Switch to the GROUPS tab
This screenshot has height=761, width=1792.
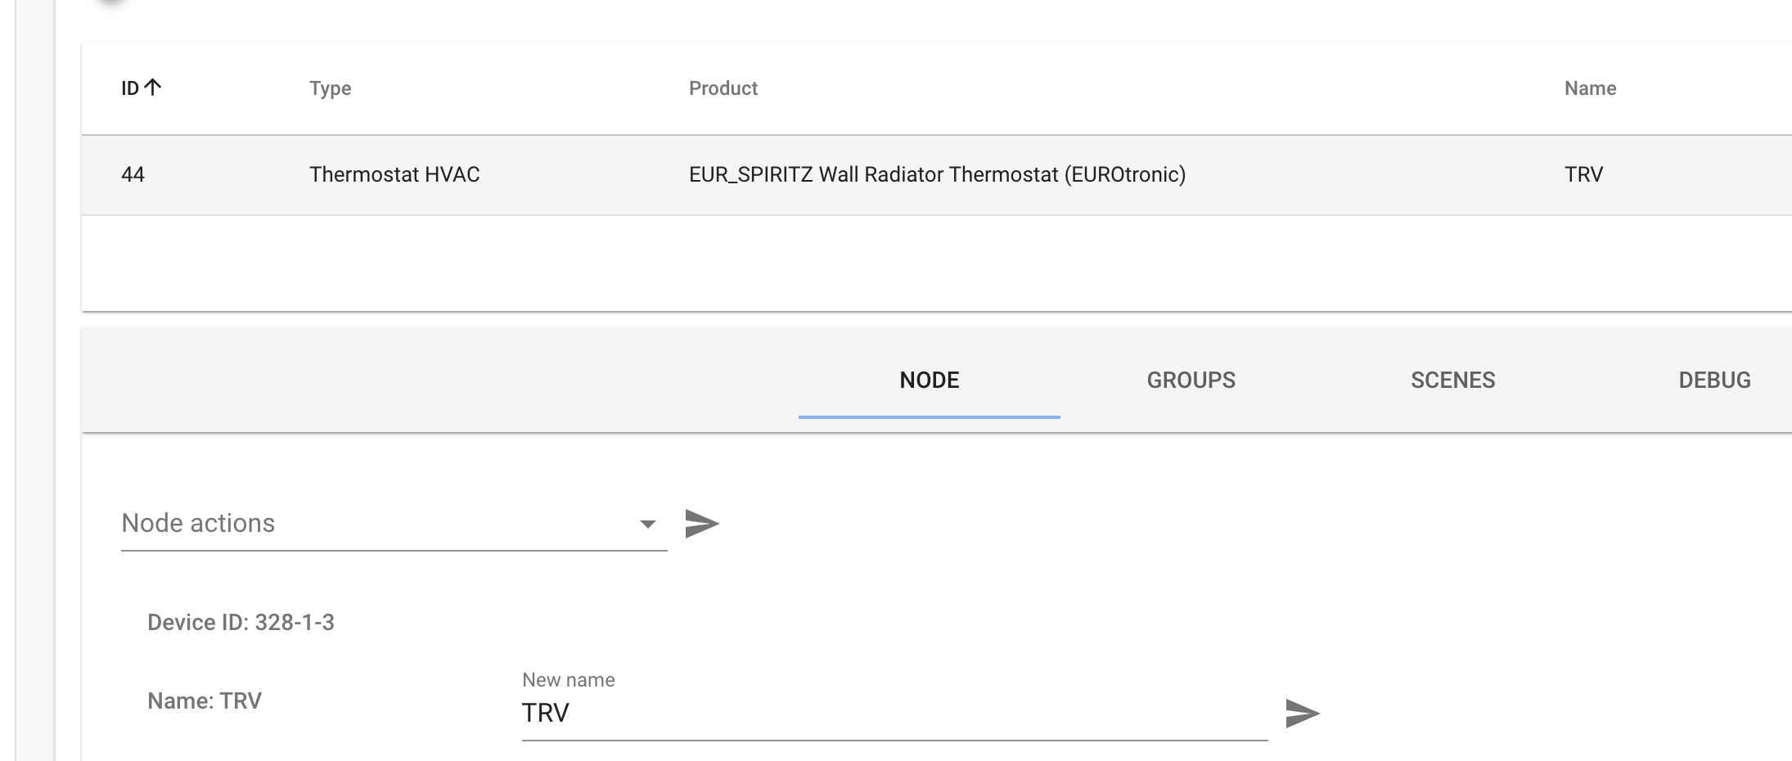(1191, 380)
